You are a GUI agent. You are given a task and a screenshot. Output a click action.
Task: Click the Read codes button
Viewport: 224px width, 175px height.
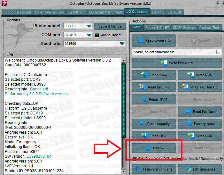click(200, 148)
